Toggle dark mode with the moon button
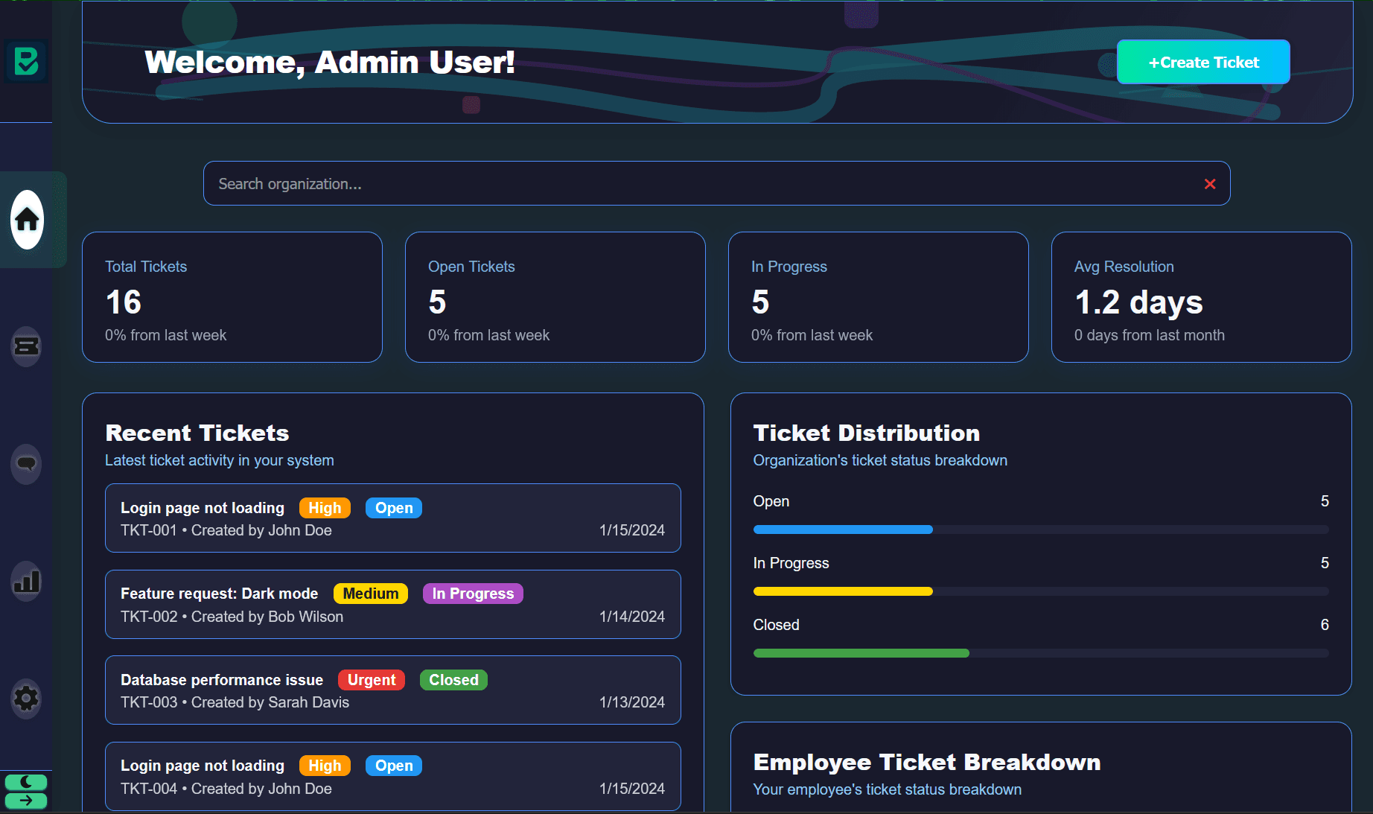The height and width of the screenshot is (814, 1373). pyautogui.click(x=26, y=782)
